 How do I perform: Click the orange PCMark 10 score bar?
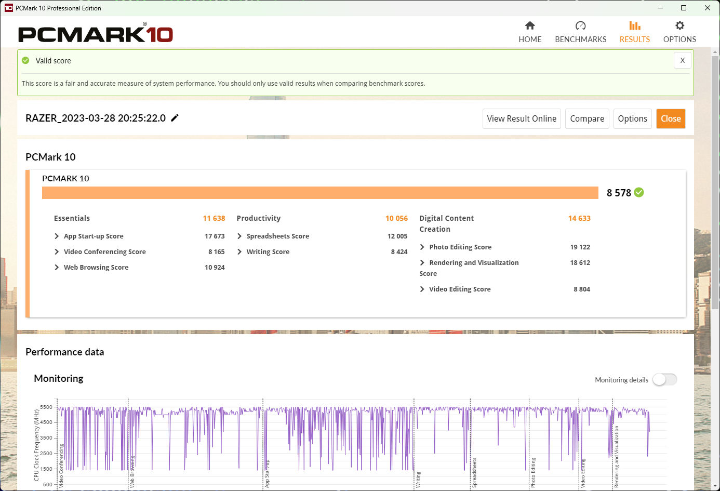pyautogui.click(x=320, y=193)
